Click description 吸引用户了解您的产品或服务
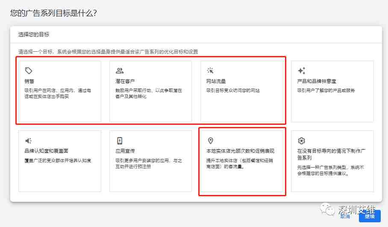This screenshot has height=227, width=388. pos(326,90)
